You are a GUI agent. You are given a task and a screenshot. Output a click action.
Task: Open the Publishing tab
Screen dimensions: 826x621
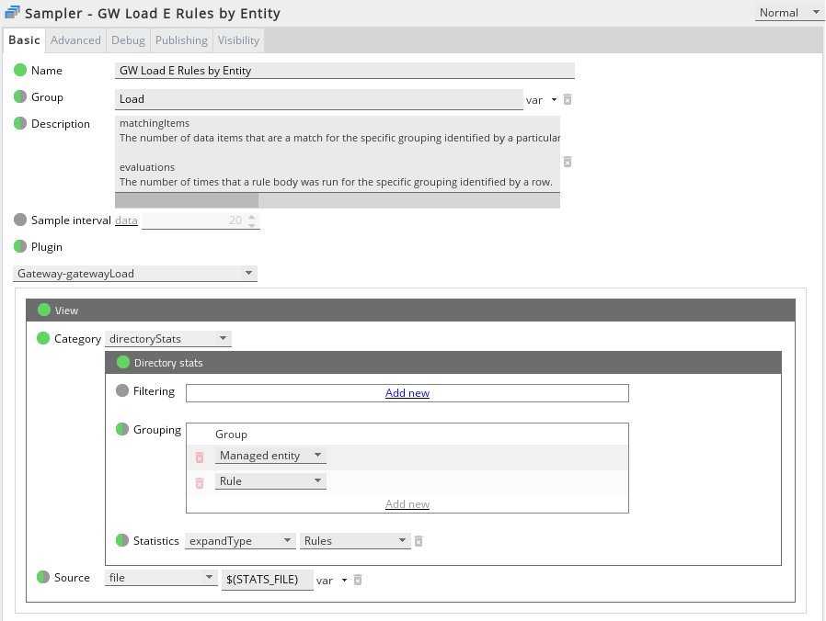tap(181, 40)
